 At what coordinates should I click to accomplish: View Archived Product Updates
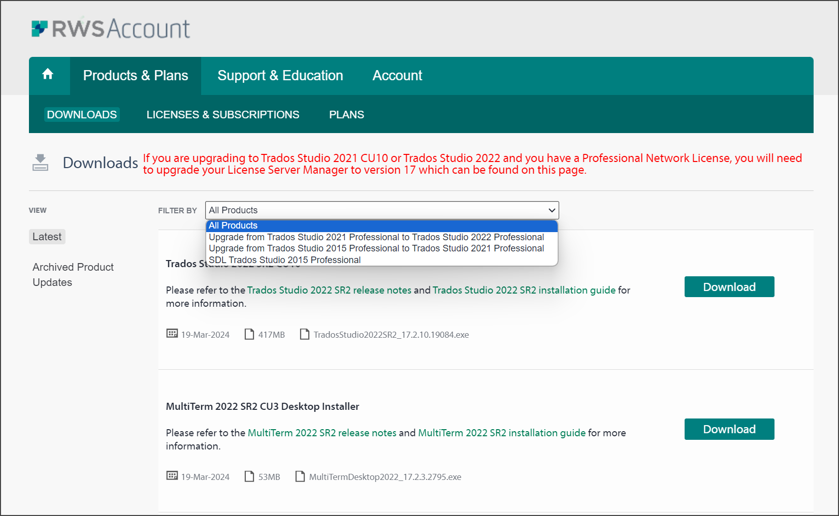click(x=73, y=274)
